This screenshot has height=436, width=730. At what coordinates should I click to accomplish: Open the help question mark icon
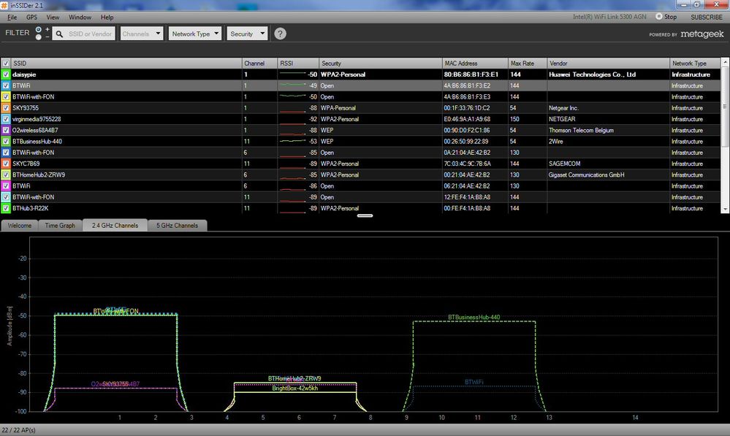point(280,34)
